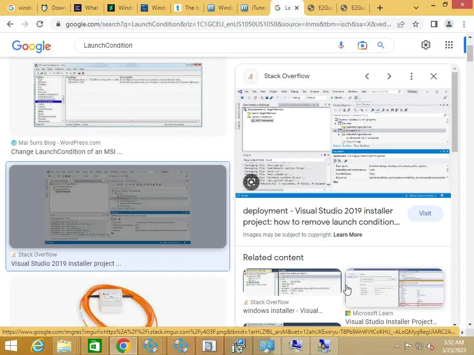Open Chrome three-dot menu
Image resolution: width=474 pixels, height=355 pixels.
[x=464, y=24]
